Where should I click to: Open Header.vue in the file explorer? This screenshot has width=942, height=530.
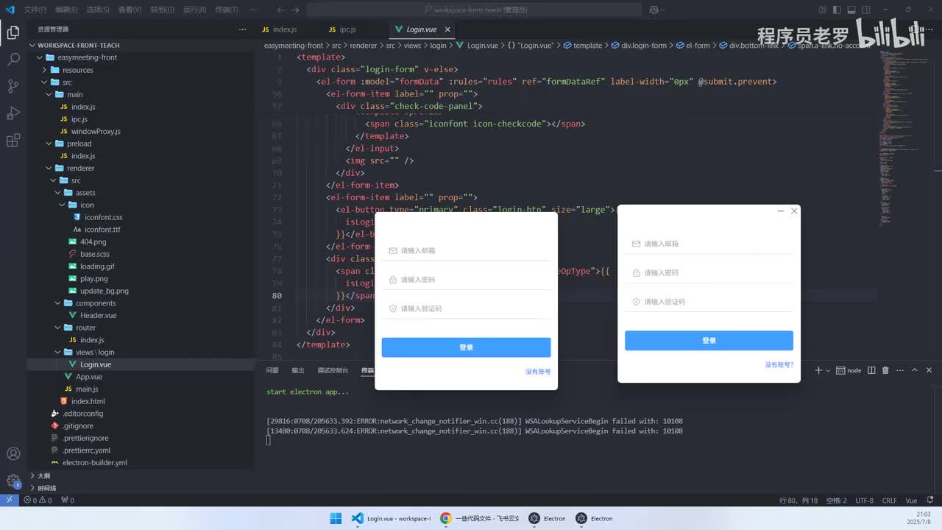point(98,315)
